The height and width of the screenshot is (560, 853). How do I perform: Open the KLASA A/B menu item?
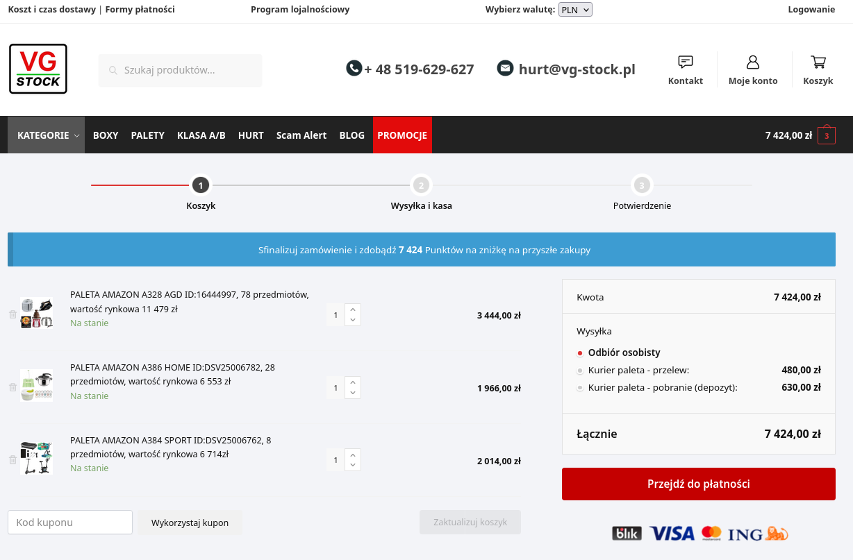pyautogui.click(x=201, y=135)
